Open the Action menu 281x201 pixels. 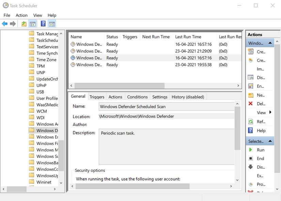pos(21,15)
